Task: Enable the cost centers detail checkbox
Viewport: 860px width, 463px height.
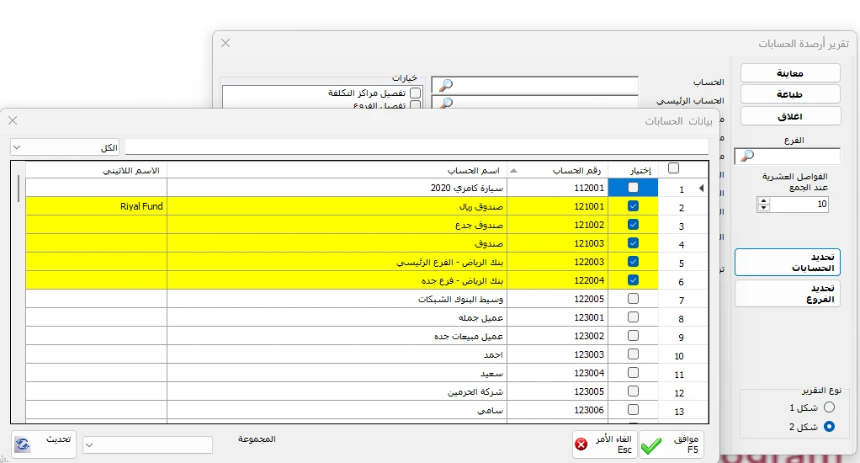Action: tap(415, 93)
